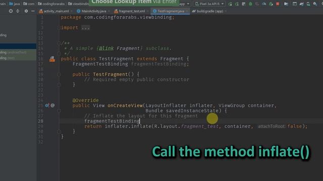Click the Apply Code Changes icon

coord(237,4)
